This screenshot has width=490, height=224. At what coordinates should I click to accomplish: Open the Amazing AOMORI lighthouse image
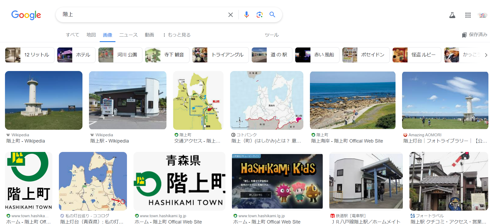tap(445, 100)
